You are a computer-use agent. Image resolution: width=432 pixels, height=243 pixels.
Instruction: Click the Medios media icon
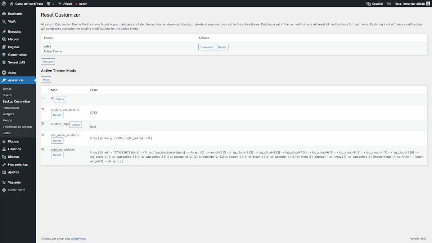tap(4, 39)
